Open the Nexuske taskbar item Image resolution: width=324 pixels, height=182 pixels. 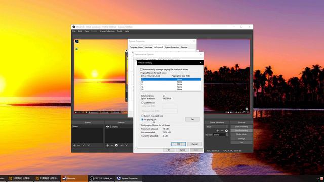pos(74,178)
